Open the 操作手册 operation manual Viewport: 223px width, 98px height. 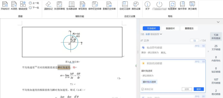point(182,6)
